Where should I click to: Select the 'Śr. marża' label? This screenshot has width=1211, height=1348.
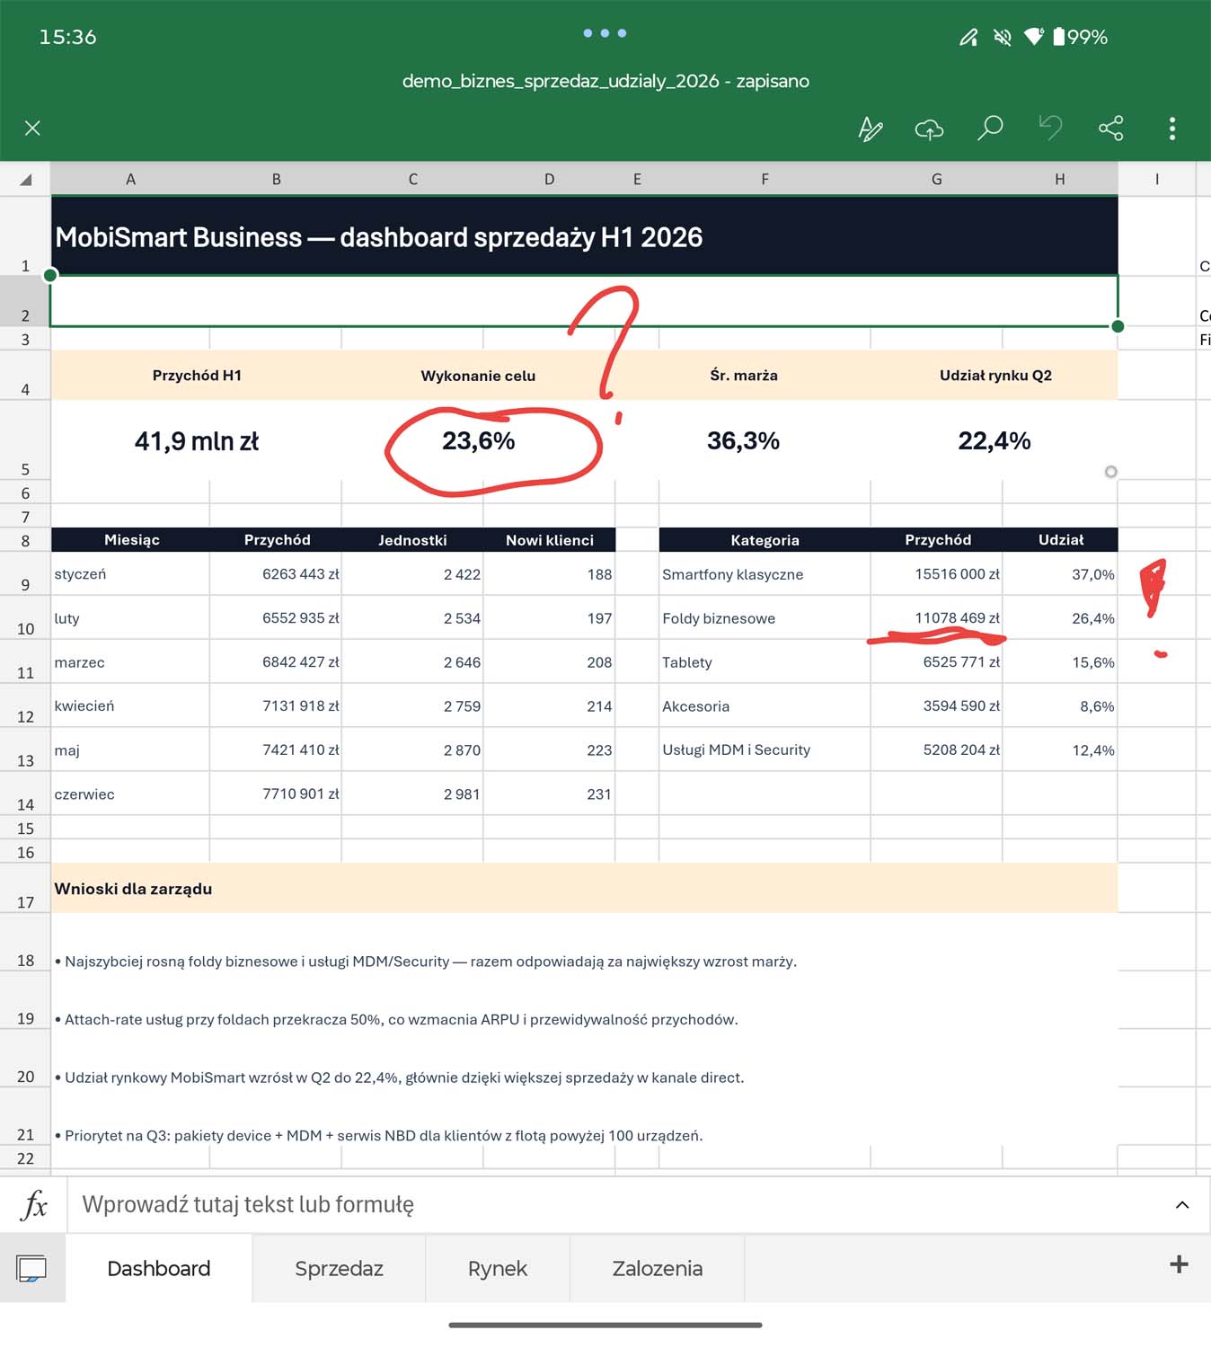pos(743,376)
